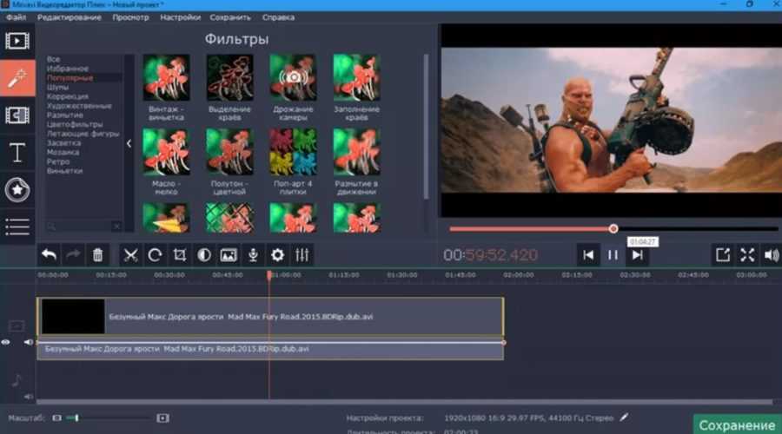Open the Titles tool in sidebar

tap(17, 154)
